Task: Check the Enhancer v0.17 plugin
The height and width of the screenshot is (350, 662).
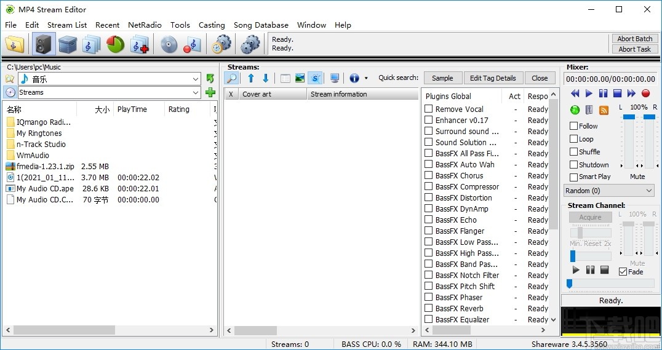Action: tap(429, 120)
